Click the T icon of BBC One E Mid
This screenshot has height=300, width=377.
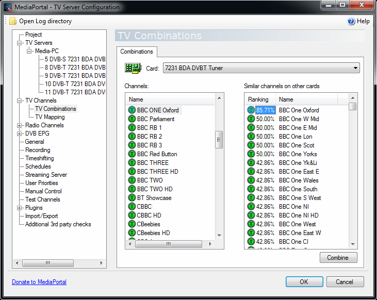[251, 128]
